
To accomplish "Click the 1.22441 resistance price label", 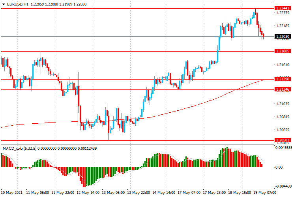I will coord(283,8).
